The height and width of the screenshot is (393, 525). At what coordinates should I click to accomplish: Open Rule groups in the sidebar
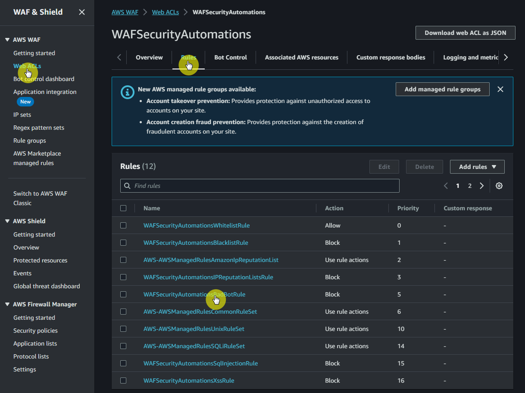coord(29,140)
